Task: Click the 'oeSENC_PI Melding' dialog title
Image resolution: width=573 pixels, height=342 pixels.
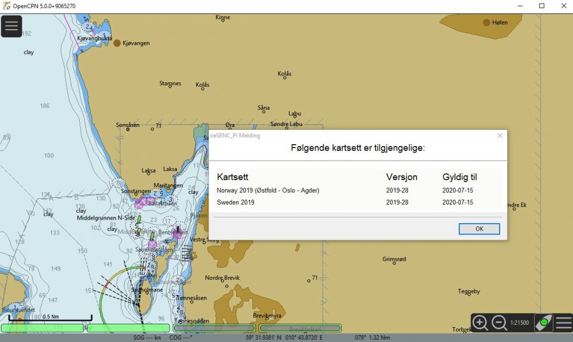Action: (236, 136)
